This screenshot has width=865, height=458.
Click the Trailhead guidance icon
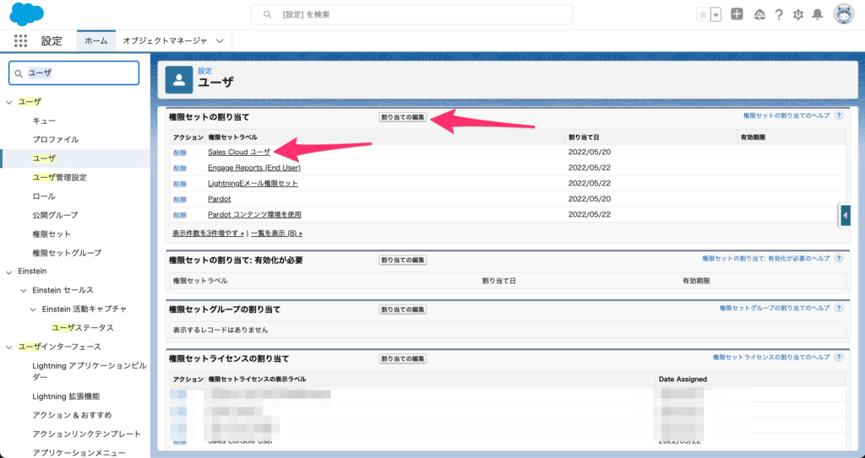[759, 15]
